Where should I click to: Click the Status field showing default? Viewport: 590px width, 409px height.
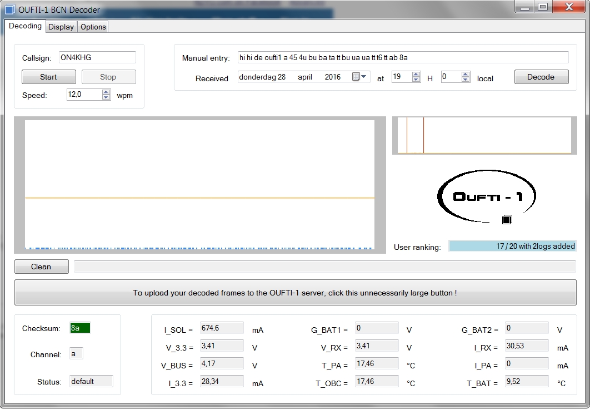point(92,381)
